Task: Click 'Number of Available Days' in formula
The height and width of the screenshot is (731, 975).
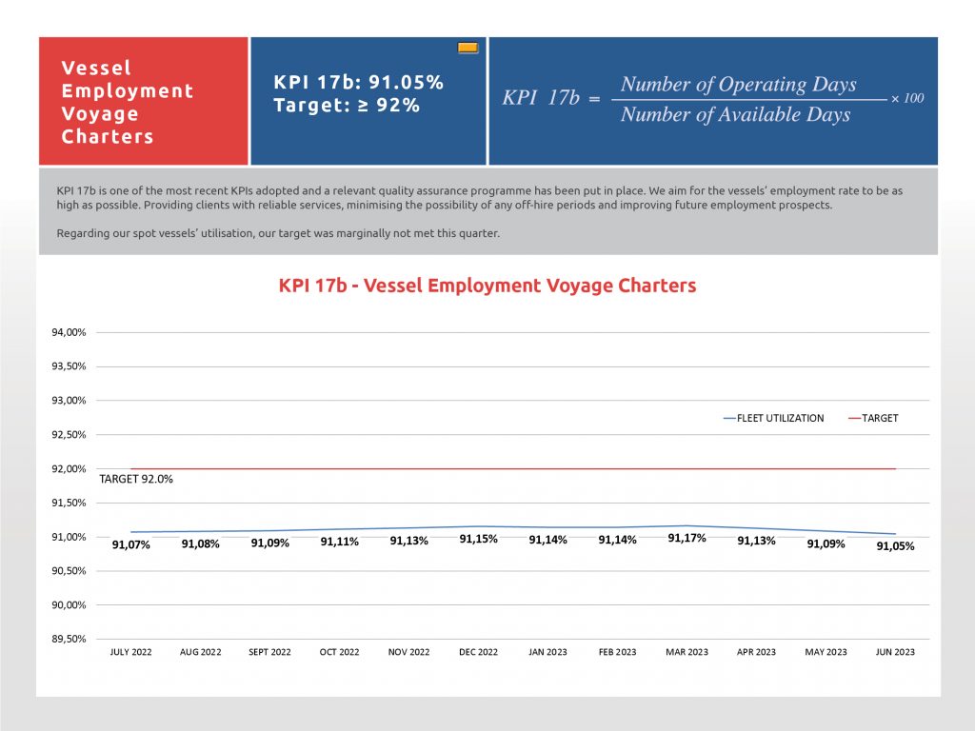Action: pos(735,114)
